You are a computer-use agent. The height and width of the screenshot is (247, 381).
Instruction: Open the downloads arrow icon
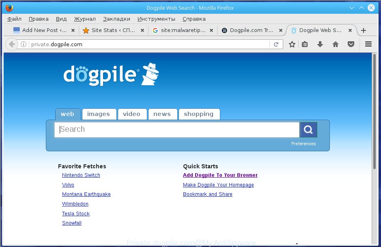(x=320, y=44)
